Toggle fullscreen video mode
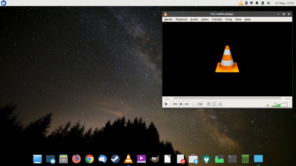The height and width of the screenshot is (166, 296). [x=195, y=104]
